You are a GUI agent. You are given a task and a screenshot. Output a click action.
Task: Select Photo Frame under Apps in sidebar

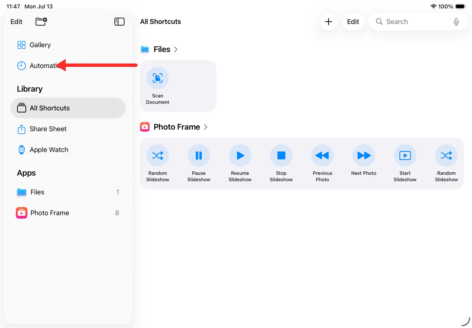coord(68,213)
